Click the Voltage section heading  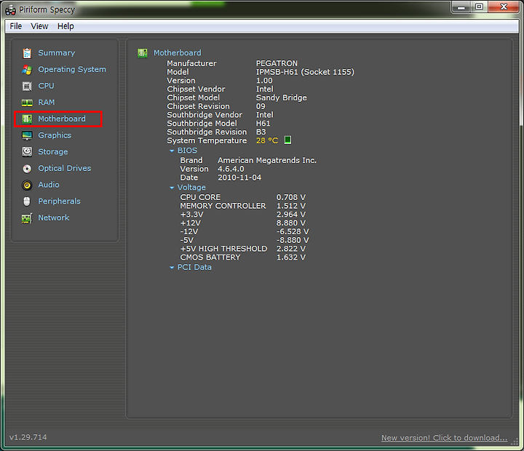[x=191, y=188]
